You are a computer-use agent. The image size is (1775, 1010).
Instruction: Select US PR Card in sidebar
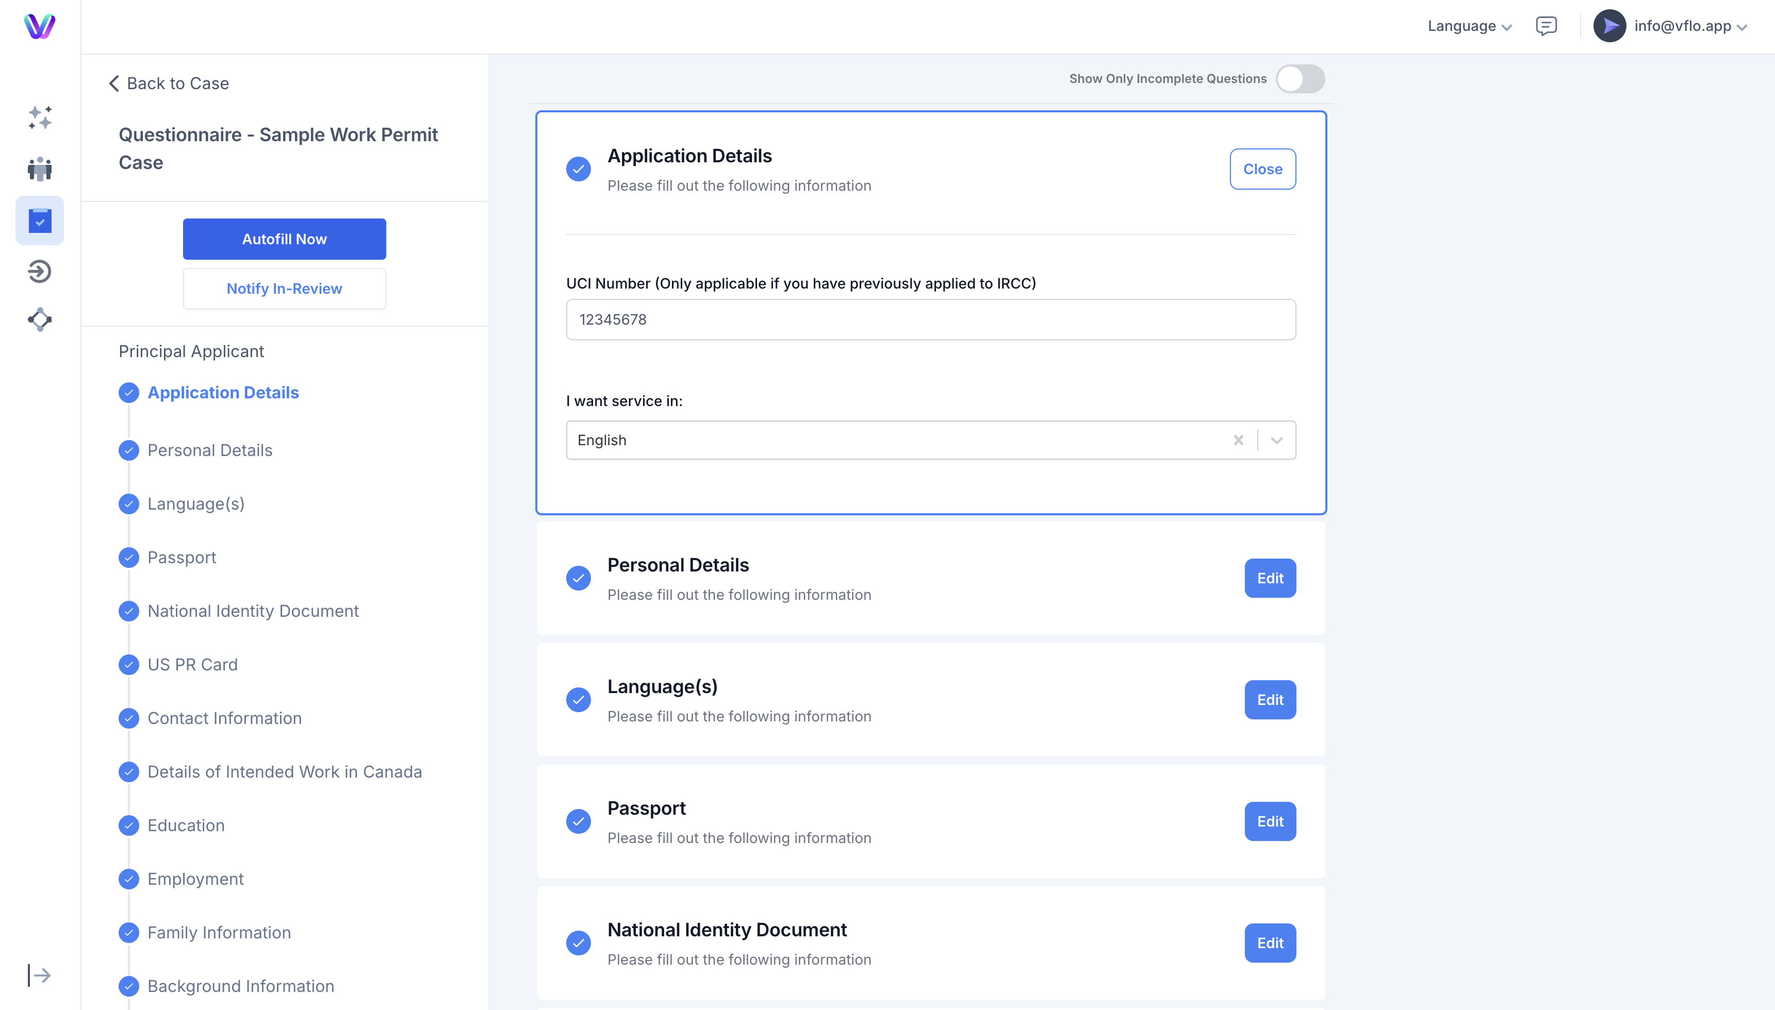[x=192, y=665]
